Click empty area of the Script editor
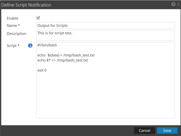This screenshot has width=181, height=136. 105,95
